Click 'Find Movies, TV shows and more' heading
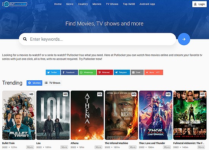This screenshot has width=209, height=150. coord(104,24)
